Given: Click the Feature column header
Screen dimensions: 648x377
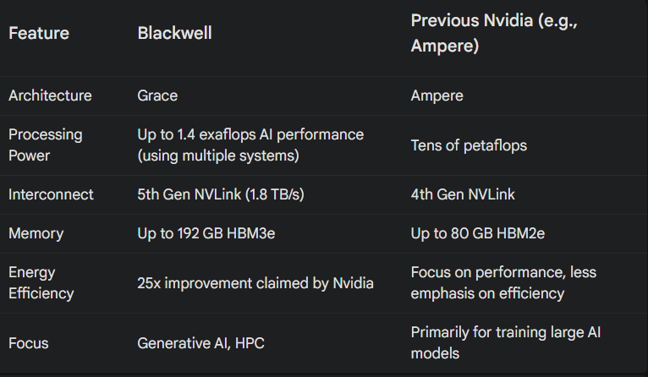Looking at the screenshot, I should [x=39, y=34].
